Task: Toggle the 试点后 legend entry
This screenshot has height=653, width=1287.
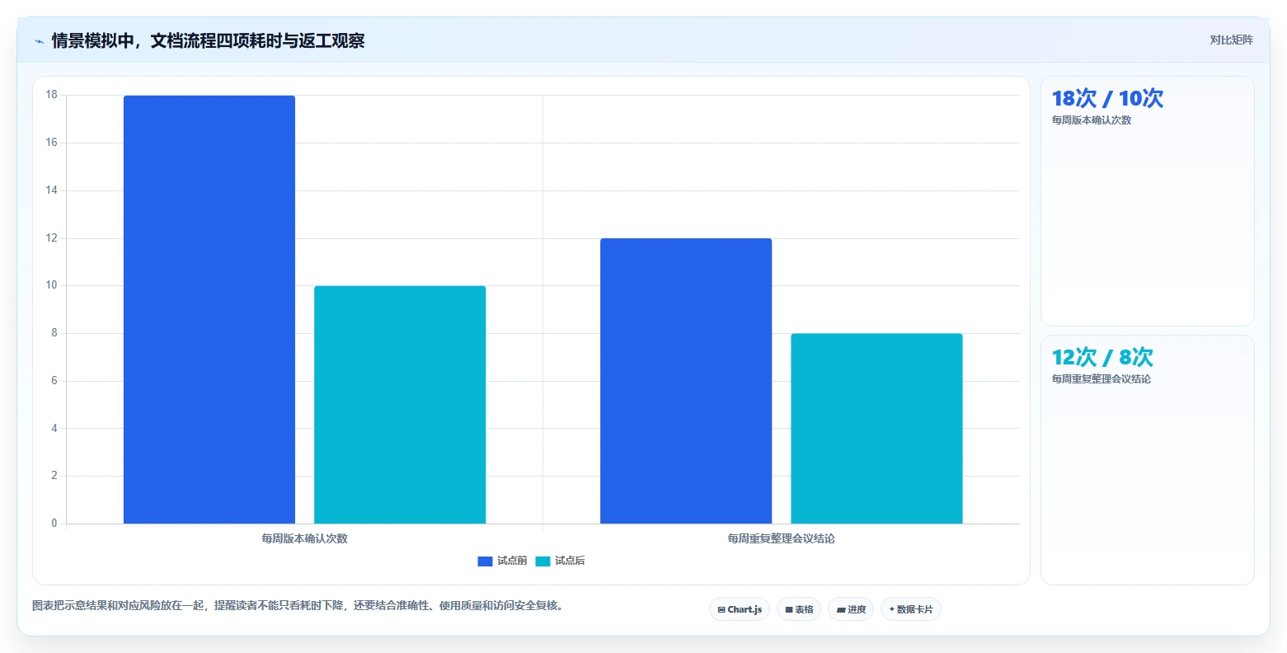Action: coord(560,561)
